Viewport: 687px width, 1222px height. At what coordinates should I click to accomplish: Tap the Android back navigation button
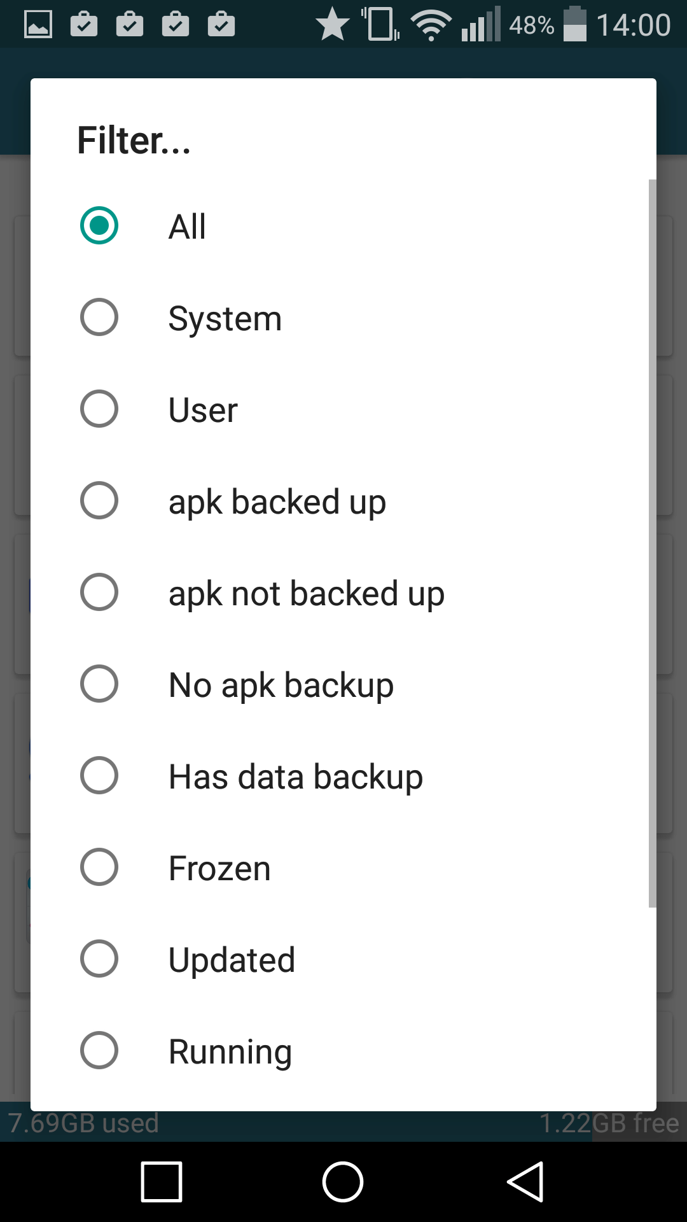[525, 1182]
